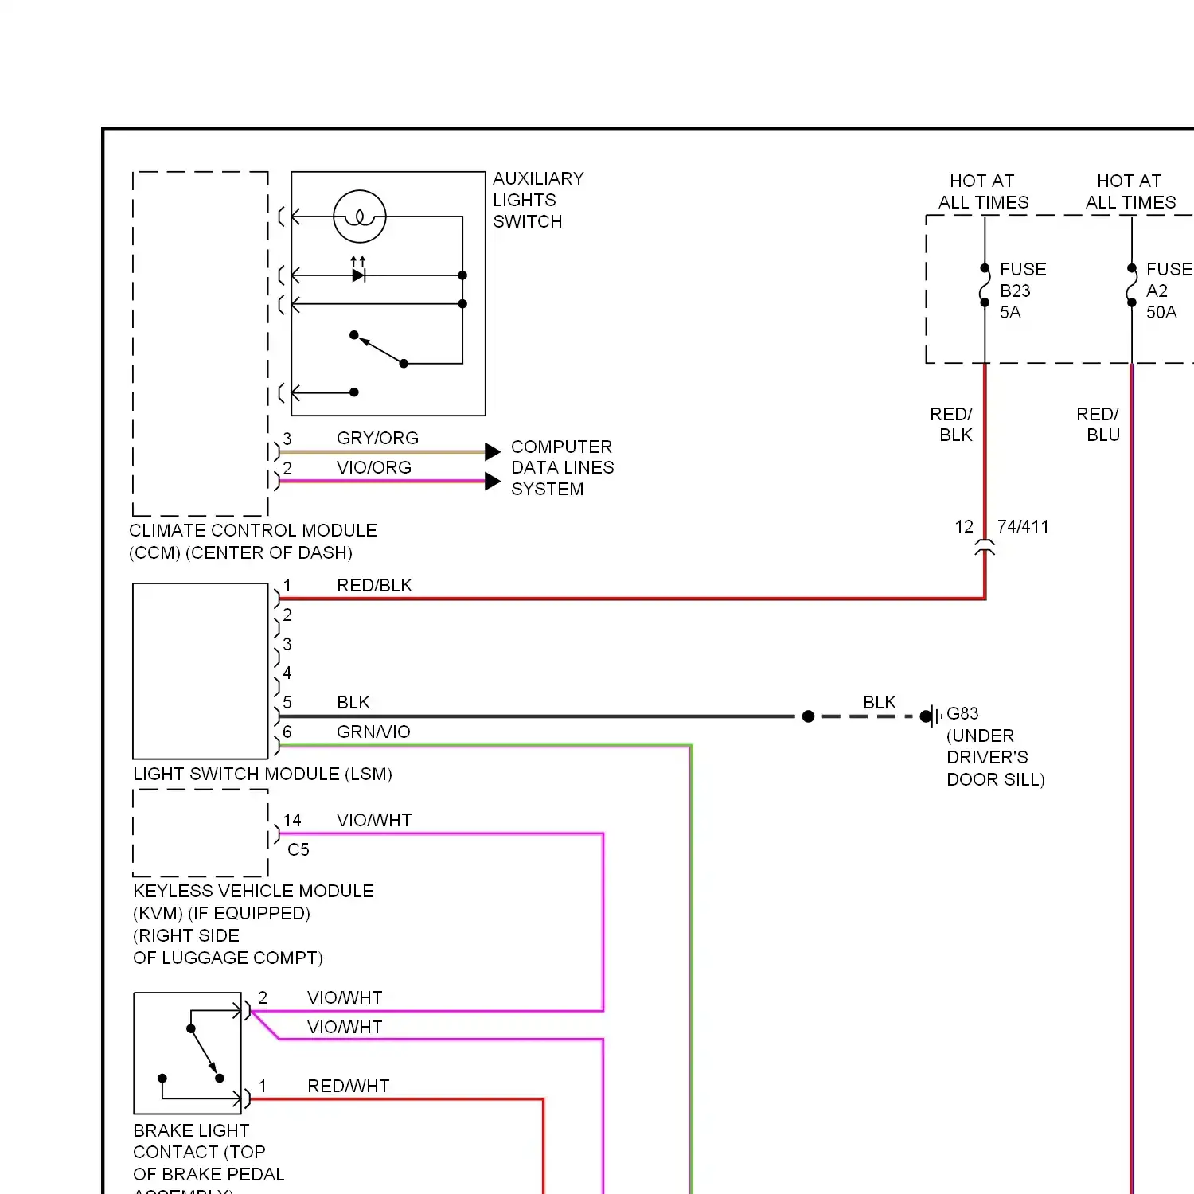Select the GRY/ORG wire label
The height and width of the screenshot is (1194, 1194).
[377, 438]
